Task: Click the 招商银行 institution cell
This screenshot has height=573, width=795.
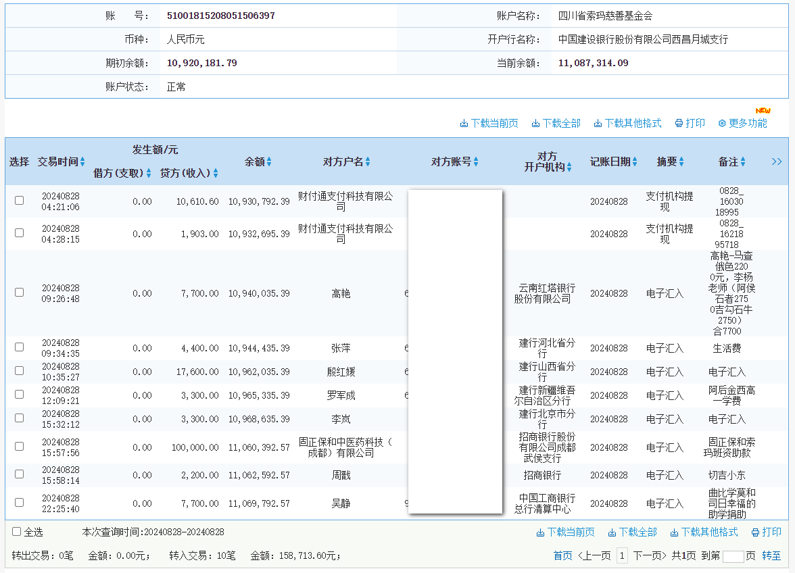Action: click(542, 476)
